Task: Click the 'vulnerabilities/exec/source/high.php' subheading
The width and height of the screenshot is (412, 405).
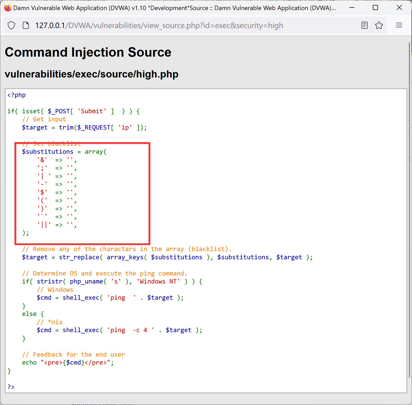Action: pyautogui.click(x=92, y=74)
